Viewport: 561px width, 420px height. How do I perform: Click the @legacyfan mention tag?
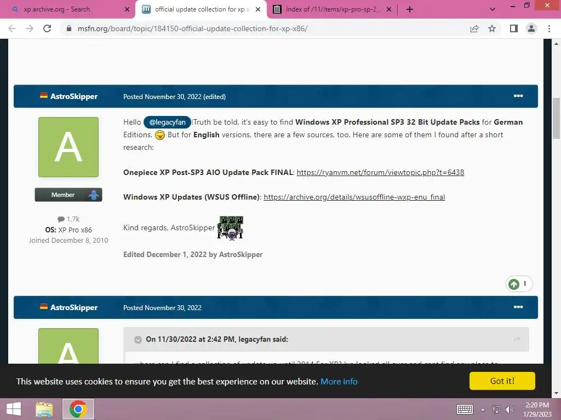[x=167, y=122]
